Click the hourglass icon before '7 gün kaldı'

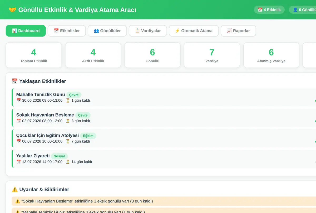(68, 141)
